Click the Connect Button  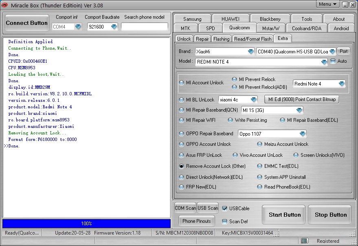[x=27, y=23]
